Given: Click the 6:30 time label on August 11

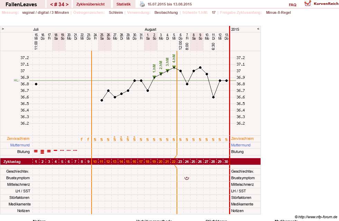Looking at the screenshot, I should pos(214,47).
